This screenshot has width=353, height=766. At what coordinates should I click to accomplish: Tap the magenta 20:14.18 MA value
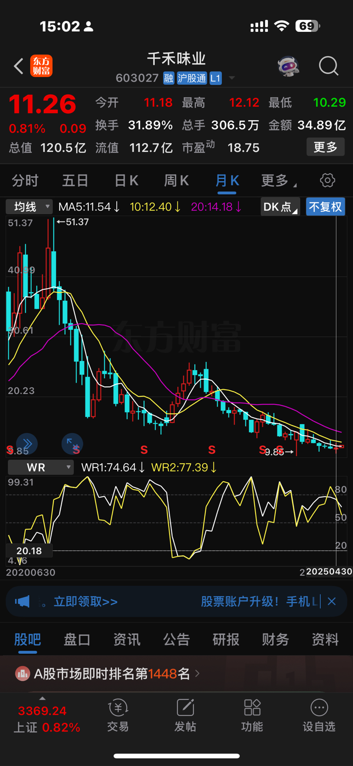[x=216, y=207]
